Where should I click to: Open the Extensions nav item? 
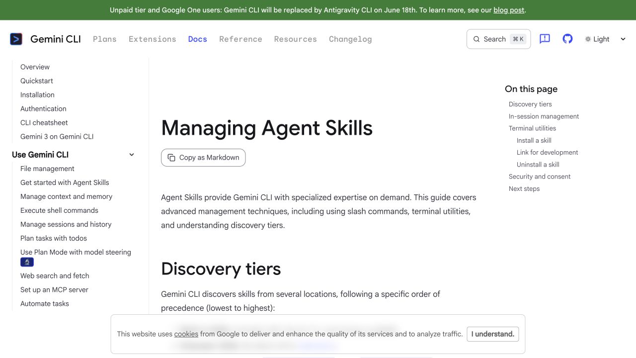point(153,39)
